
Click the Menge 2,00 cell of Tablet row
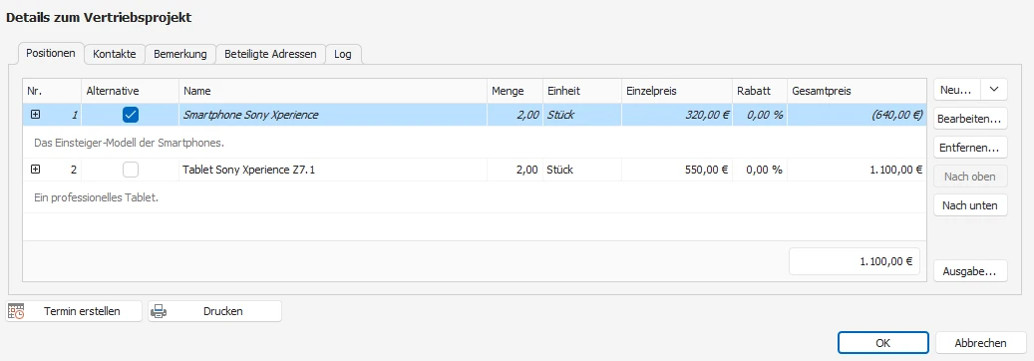[515, 170]
